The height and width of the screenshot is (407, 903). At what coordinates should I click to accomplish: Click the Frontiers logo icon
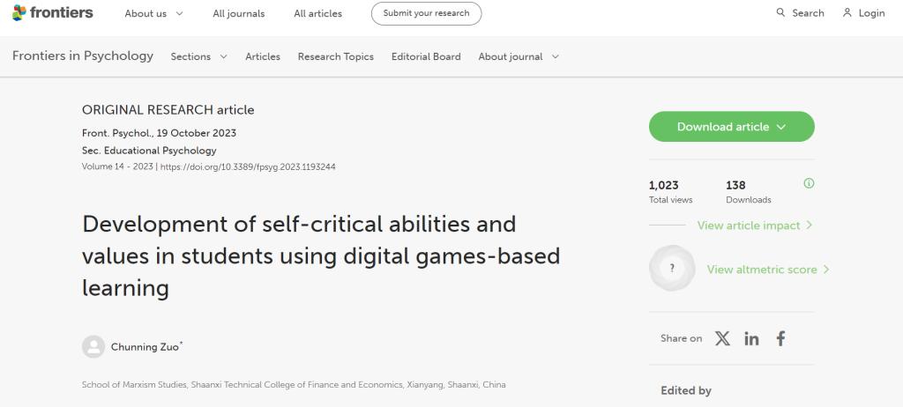click(x=19, y=13)
